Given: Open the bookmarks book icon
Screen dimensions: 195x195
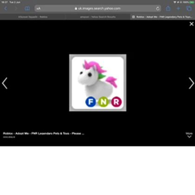Looking at the screenshot, I should (x=27, y=8).
